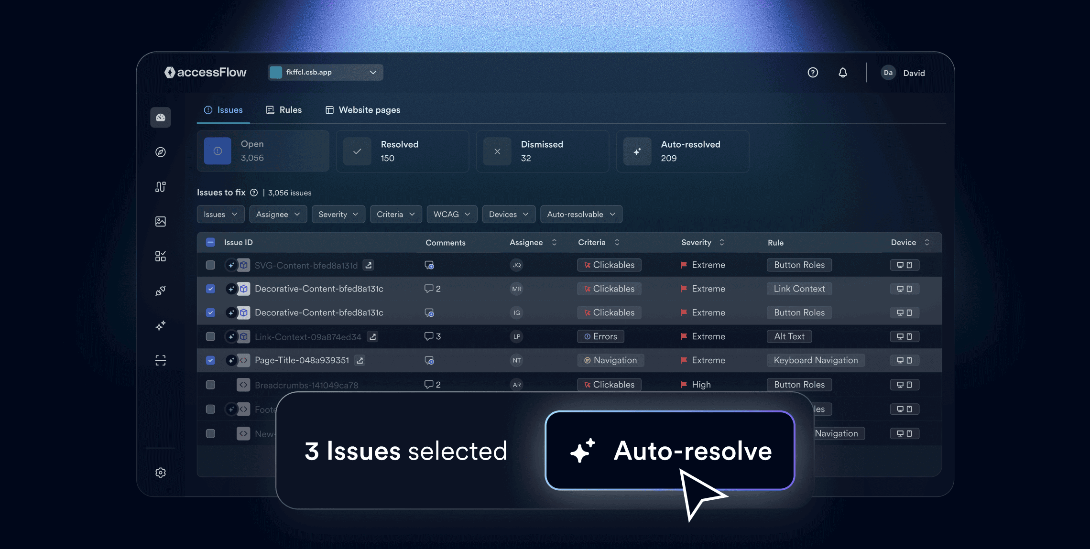Click the notifications bell icon
The width and height of the screenshot is (1090, 549).
[843, 73]
